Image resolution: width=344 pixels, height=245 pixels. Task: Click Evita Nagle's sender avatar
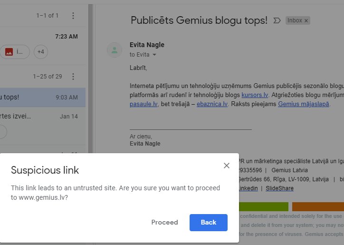pyautogui.click(x=115, y=50)
